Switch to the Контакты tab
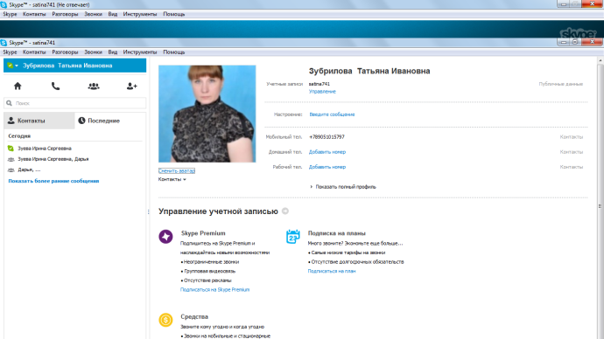Image resolution: width=604 pixels, height=339 pixels. (39, 121)
